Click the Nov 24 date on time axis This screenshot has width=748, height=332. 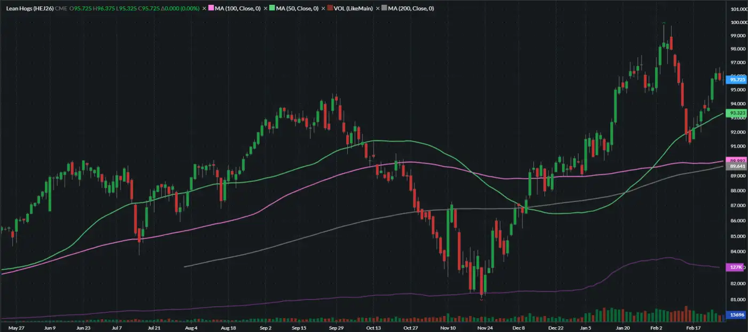point(485,327)
